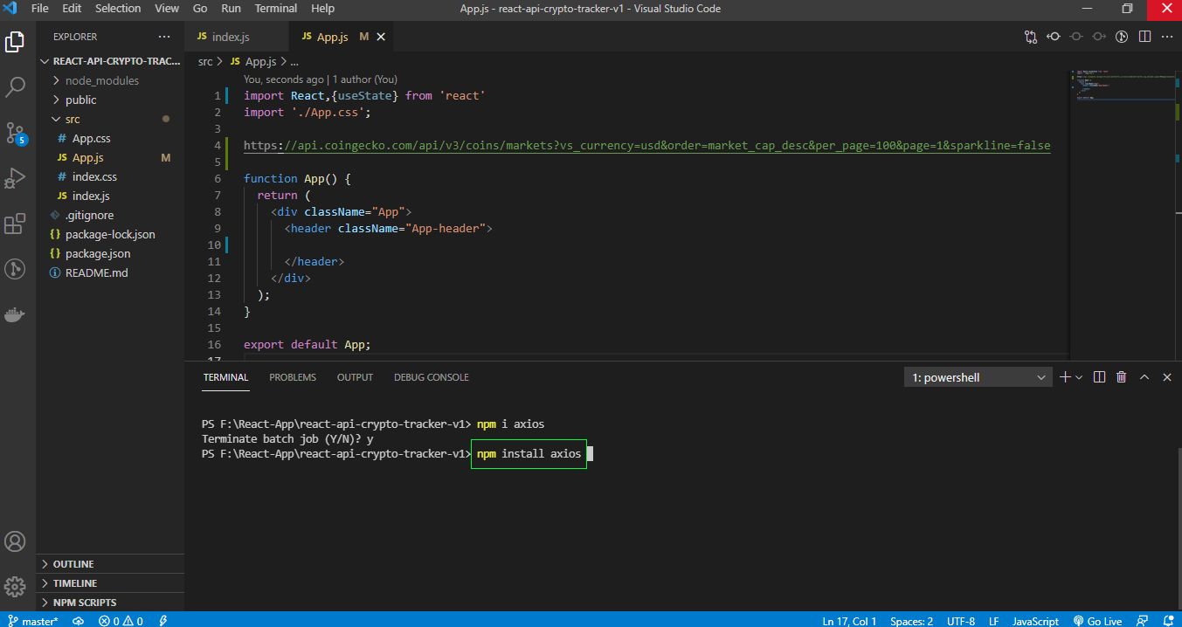1182x627 pixels.
Task: Open the Go menu
Action: point(200,8)
